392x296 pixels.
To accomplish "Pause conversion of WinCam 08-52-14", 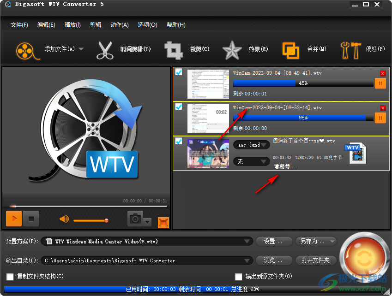I will tap(380, 118).
